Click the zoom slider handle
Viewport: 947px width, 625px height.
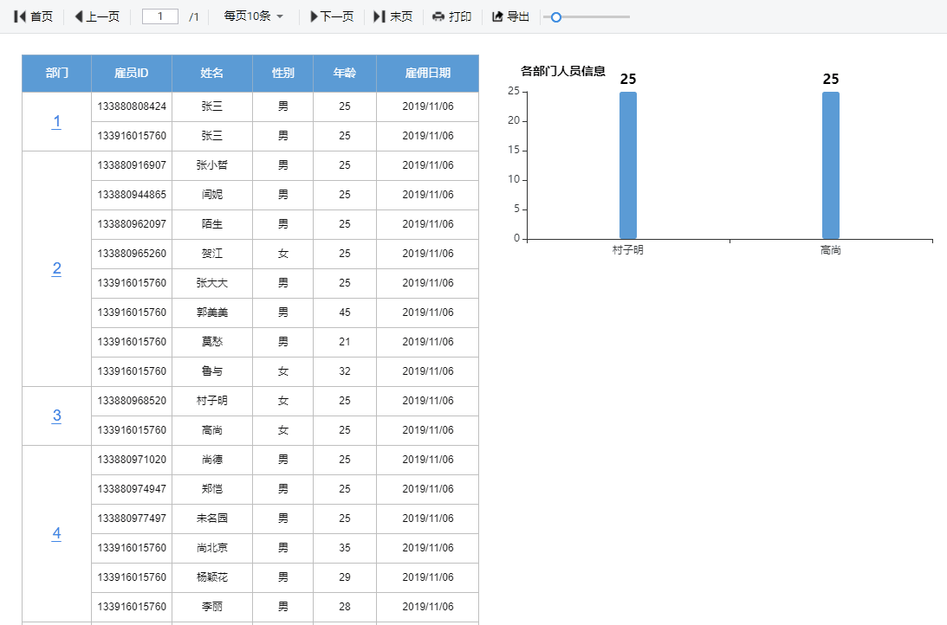coord(556,17)
